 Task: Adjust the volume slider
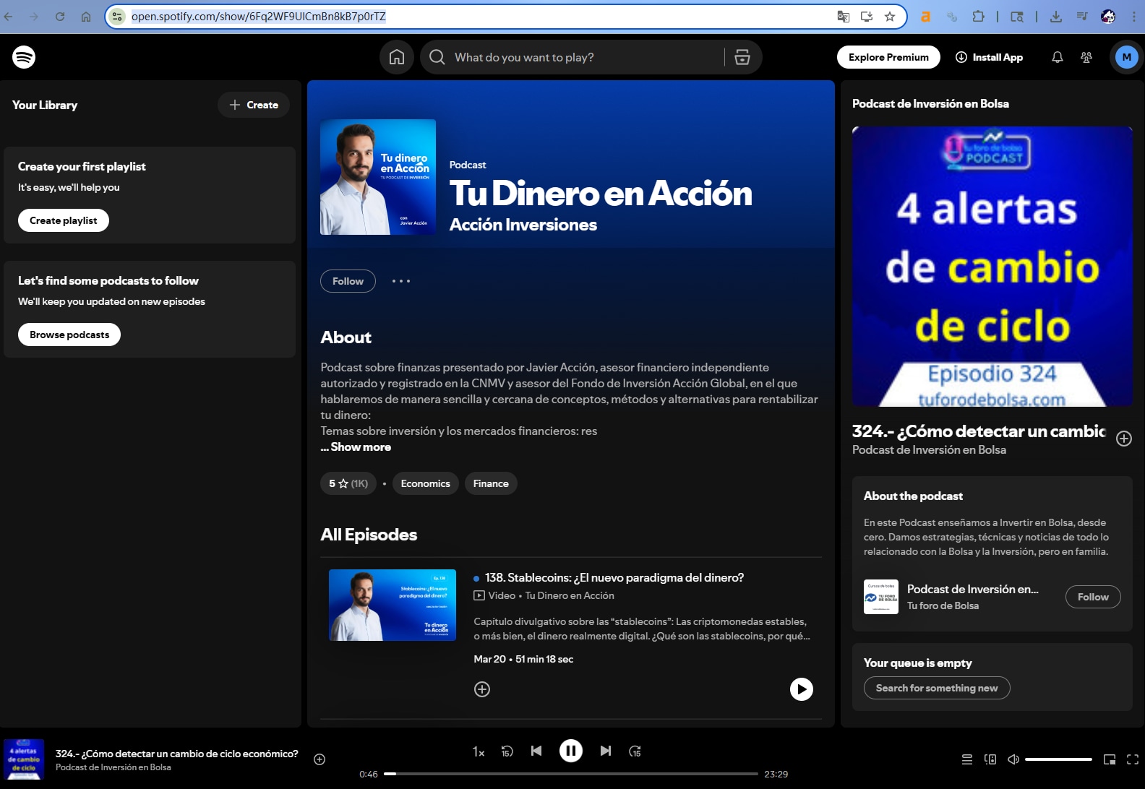pos(1058,759)
